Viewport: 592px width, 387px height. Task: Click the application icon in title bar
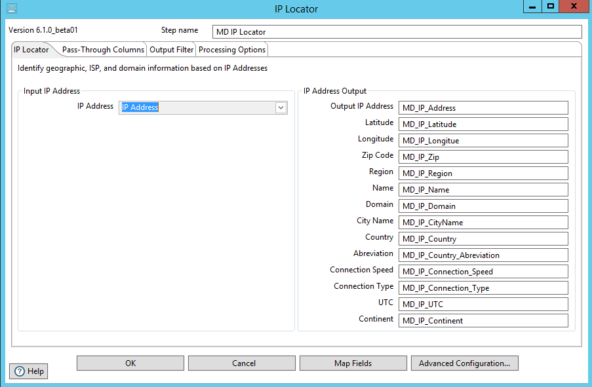[11, 9]
